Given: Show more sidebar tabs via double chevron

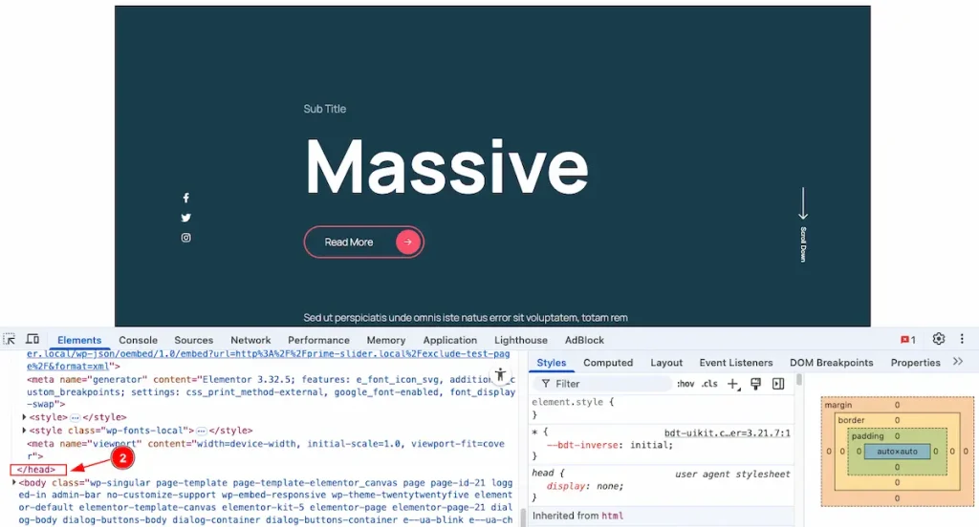Looking at the screenshot, I should (x=958, y=362).
